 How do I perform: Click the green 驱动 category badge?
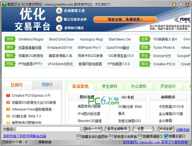(x=145, y=64)
